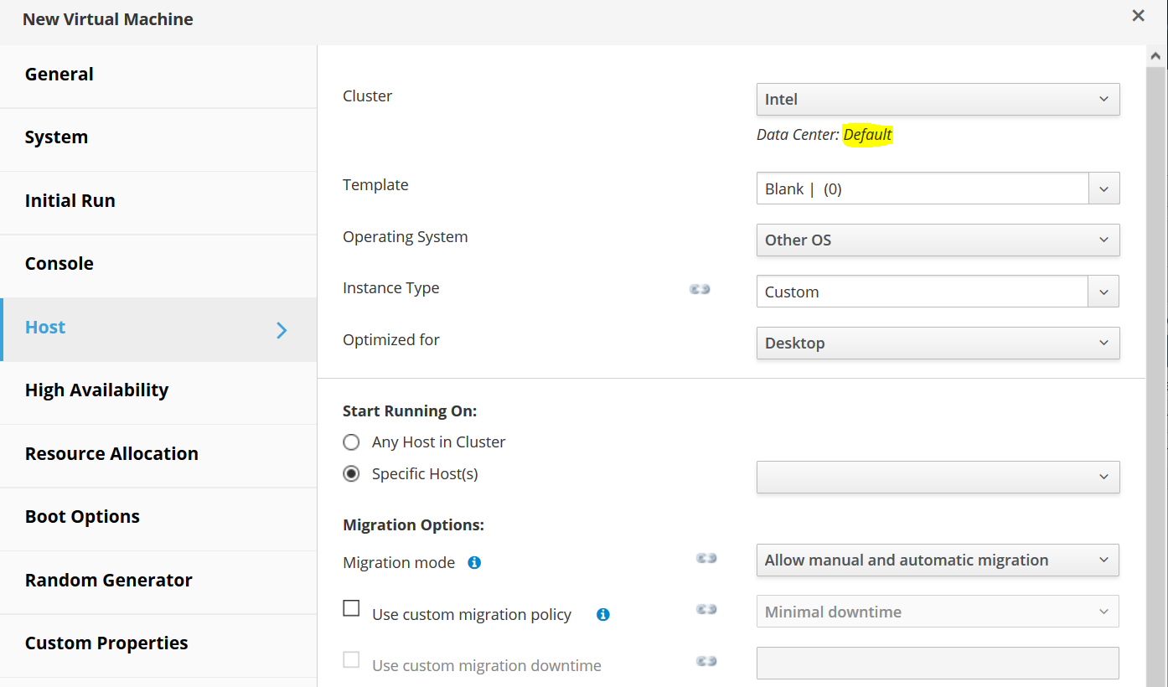Open the Boot Options tab
Image resolution: width=1168 pixels, height=687 pixels.
(82, 517)
